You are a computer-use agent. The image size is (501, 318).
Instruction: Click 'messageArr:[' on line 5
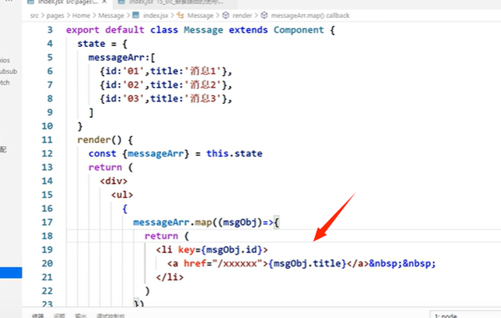click(122, 58)
